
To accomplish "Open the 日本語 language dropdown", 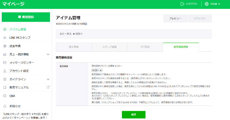I will [215, 4].
